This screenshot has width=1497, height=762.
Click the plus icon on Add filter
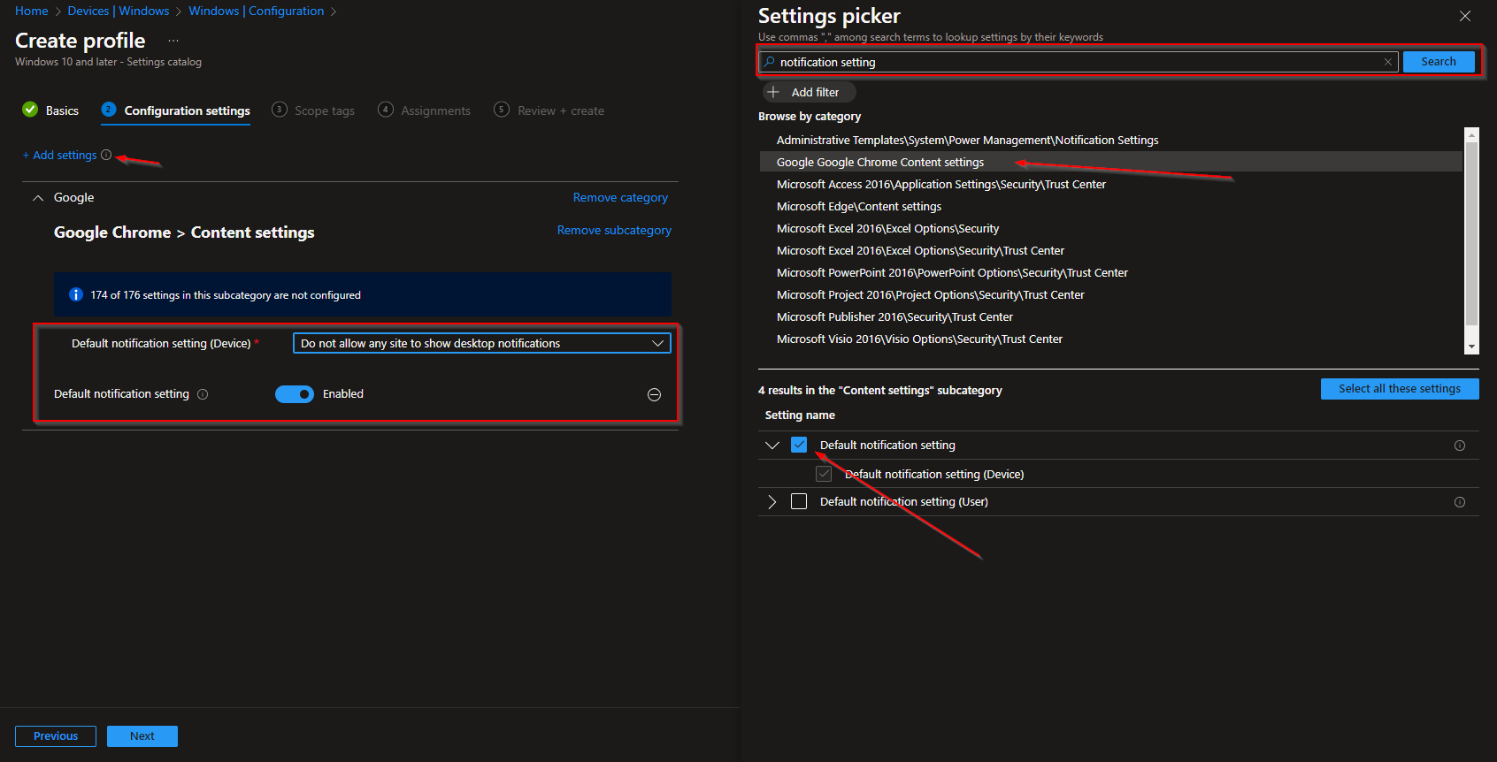point(773,92)
